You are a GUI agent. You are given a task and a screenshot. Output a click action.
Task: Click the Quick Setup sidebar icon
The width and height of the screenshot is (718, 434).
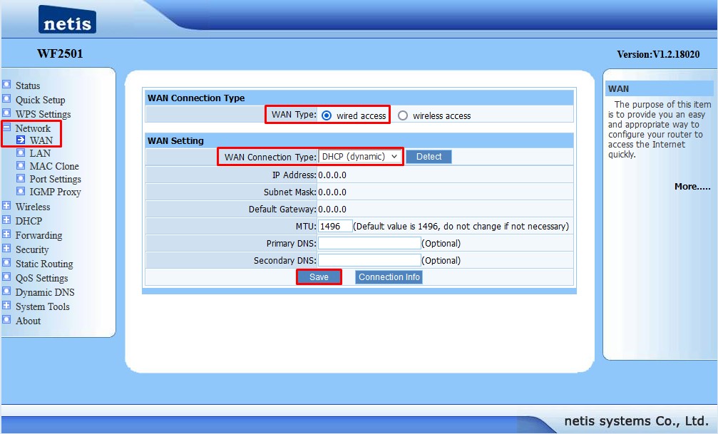pos(6,99)
